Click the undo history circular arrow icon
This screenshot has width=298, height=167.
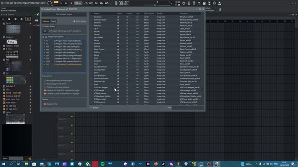[183, 3]
